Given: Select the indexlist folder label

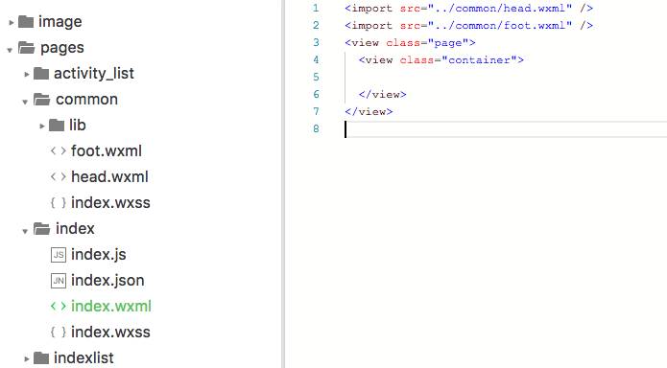Looking at the screenshot, I should [83, 358].
